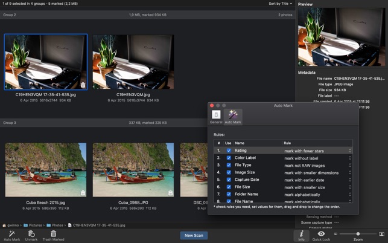The image size is (388, 243).
Task: Toggle the Info panel icon
Action: point(301,233)
